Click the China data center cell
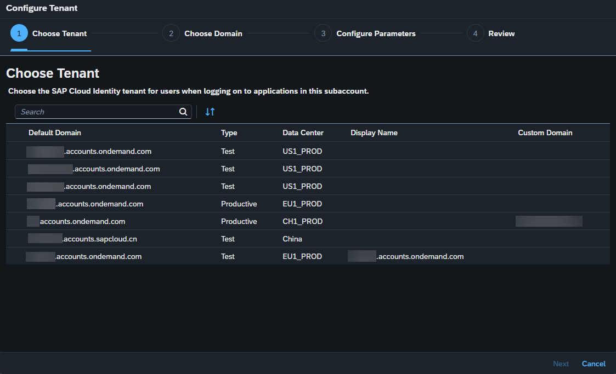This screenshot has height=374, width=616. (292, 239)
